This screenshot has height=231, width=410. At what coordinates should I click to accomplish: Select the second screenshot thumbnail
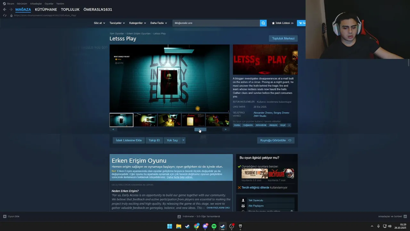coord(145,120)
